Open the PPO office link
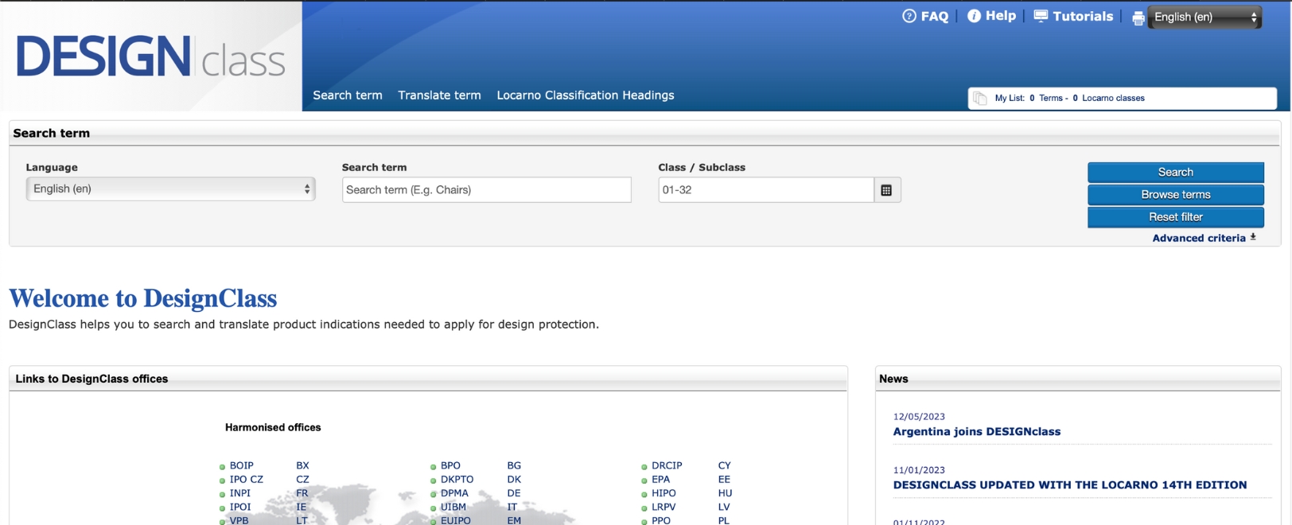1292x525 pixels. click(661, 520)
